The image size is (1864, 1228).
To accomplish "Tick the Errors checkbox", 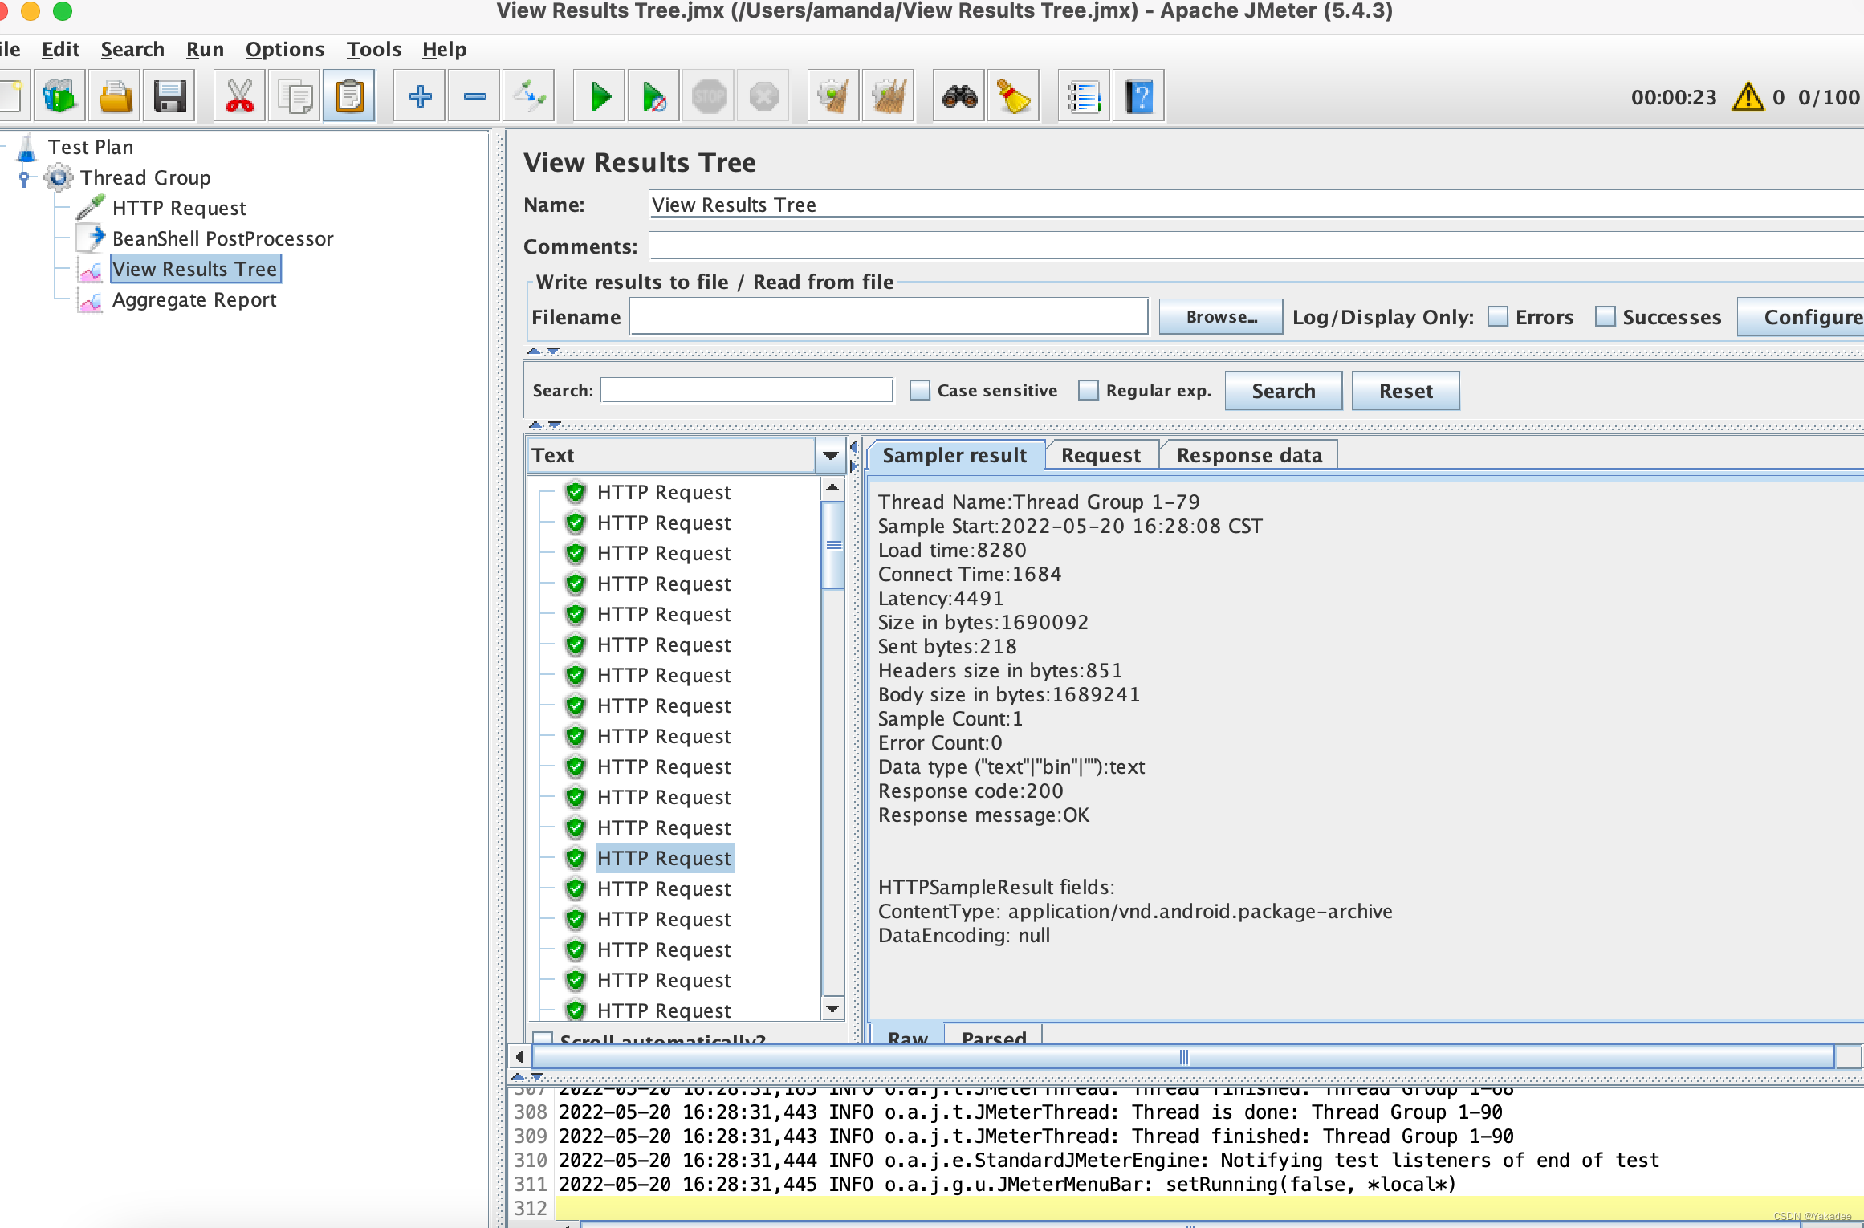I will [1498, 317].
